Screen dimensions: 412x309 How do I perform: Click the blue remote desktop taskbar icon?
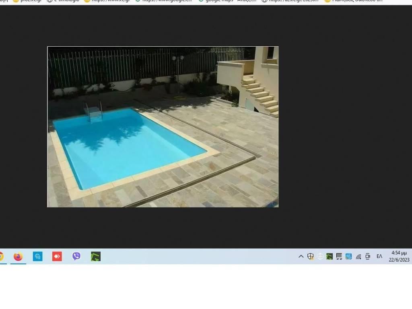point(38,256)
